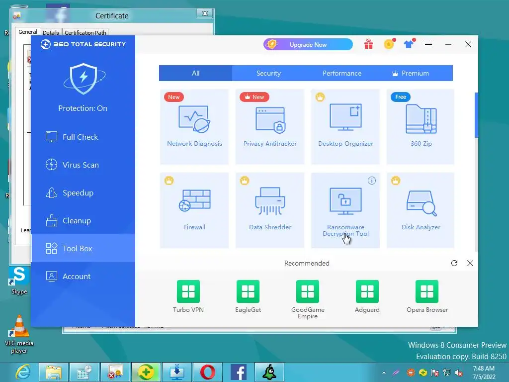
Task: Click the Upgrade Now button
Action: pos(308,44)
